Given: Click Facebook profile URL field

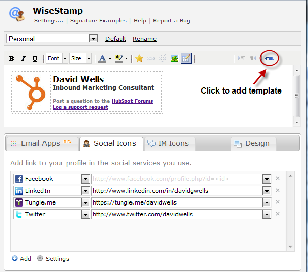Looking at the screenshot, I should click(177, 179).
